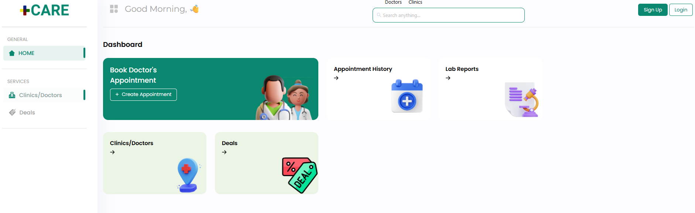
Task: Click the search magnifier icon
Action: [379, 15]
